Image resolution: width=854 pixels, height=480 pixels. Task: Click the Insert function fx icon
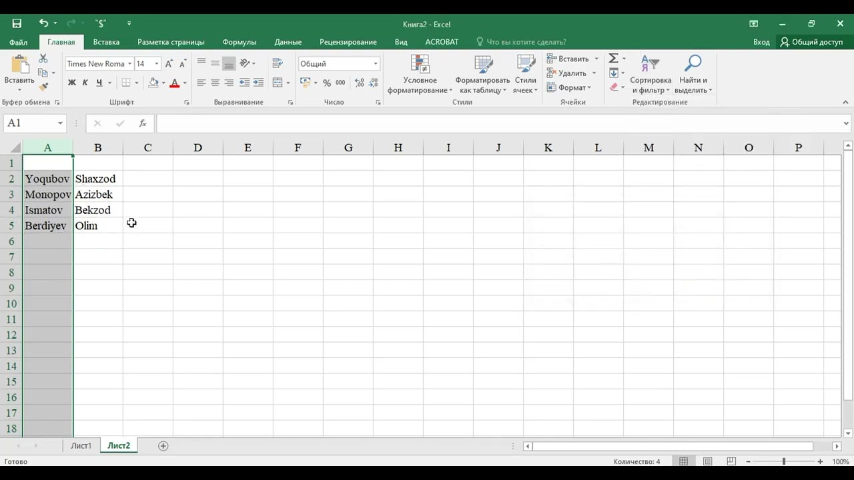pyautogui.click(x=142, y=123)
